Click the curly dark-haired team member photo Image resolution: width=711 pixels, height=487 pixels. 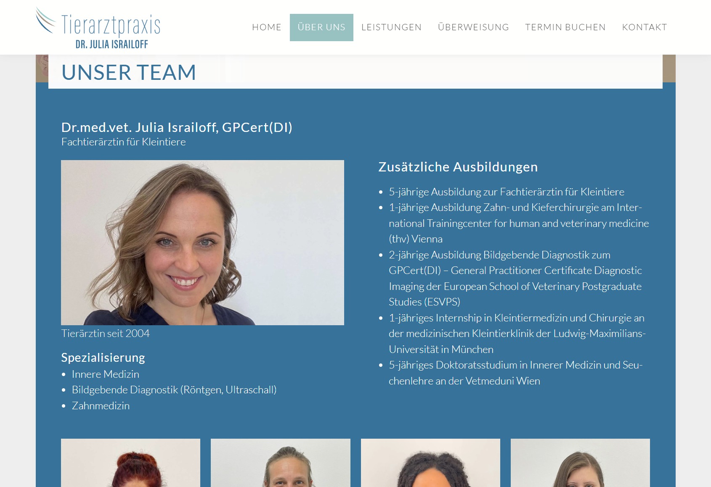pyautogui.click(x=430, y=463)
